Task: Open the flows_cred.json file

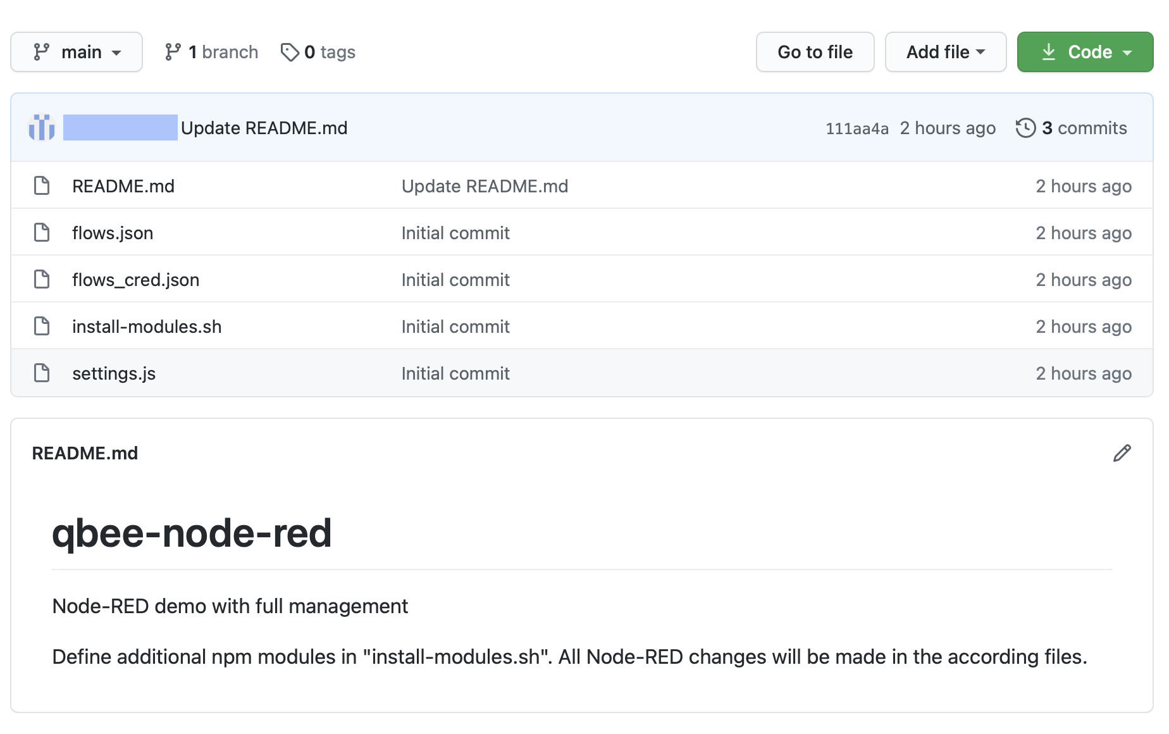Action: (135, 280)
